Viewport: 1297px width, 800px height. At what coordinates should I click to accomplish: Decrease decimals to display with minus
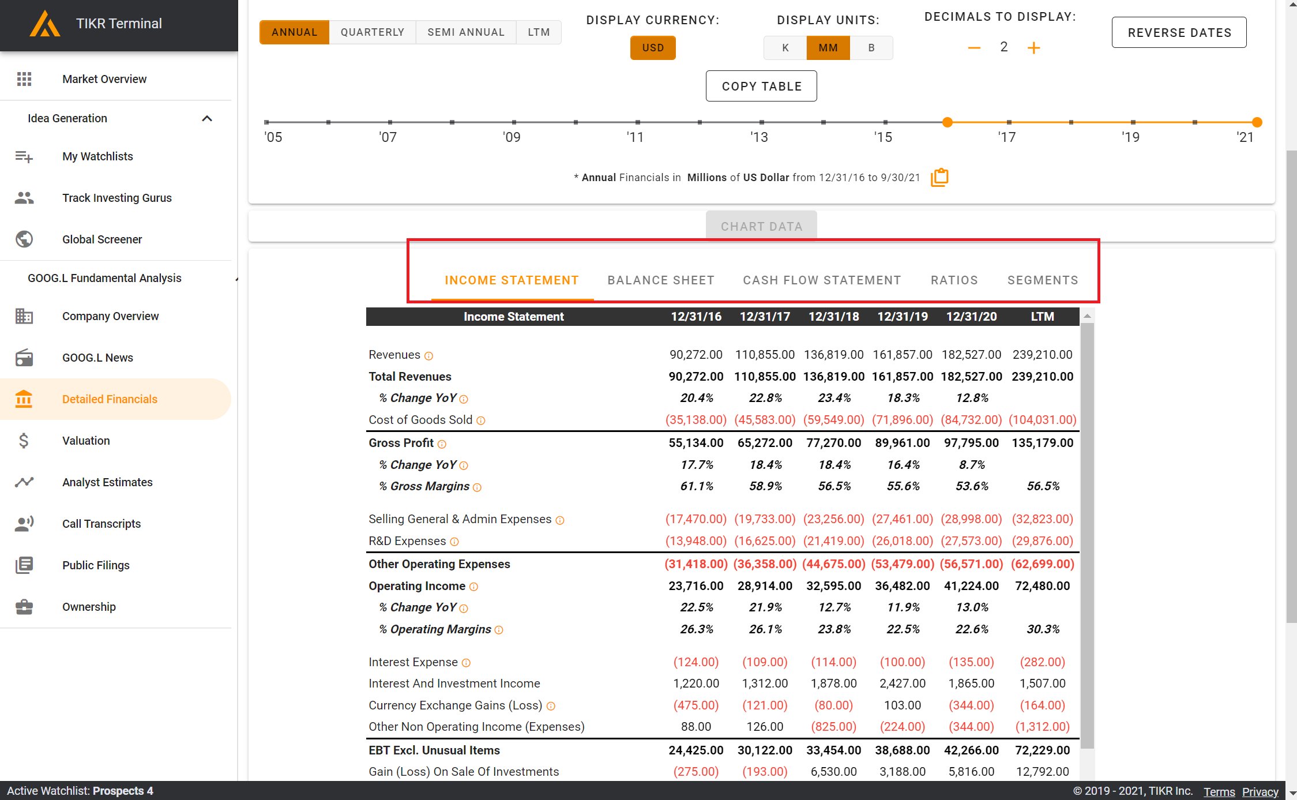point(974,48)
